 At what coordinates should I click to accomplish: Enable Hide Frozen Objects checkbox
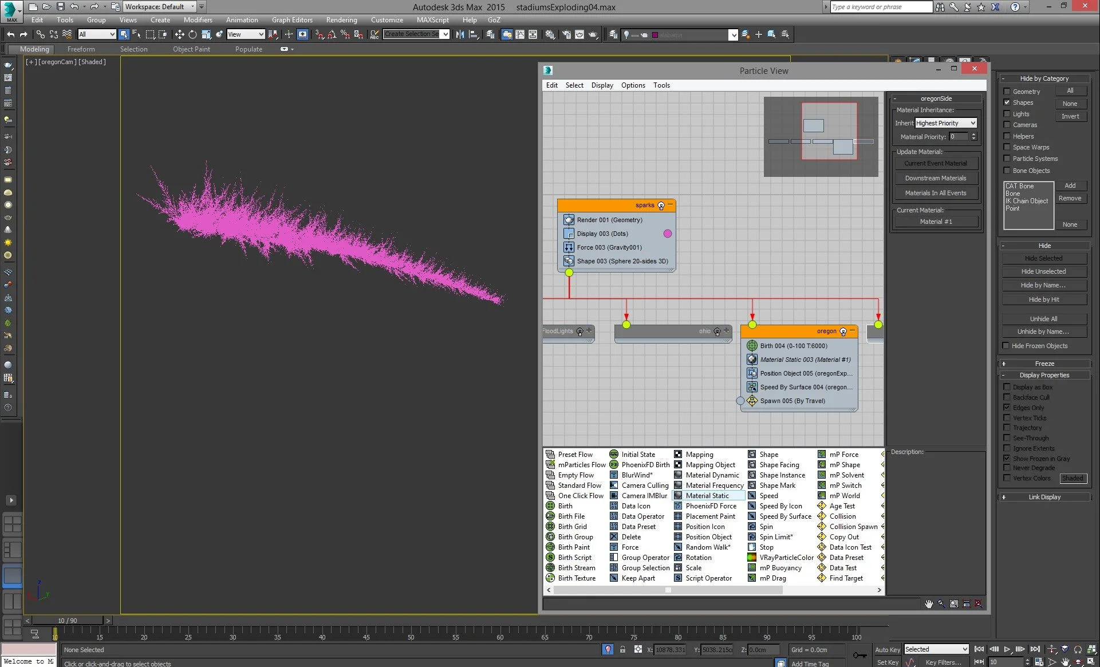[1006, 346]
